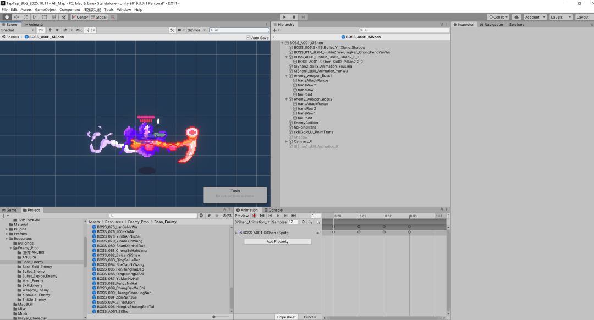Collapse the enemy_weapon_Boss1 hierarchy node
The width and height of the screenshot is (594, 320).
tap(287, 76)
